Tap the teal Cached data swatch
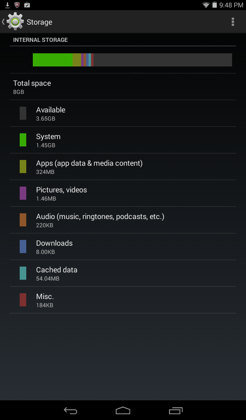The width and height of the screenshot is (246, 420). click(x=23, y=273)
